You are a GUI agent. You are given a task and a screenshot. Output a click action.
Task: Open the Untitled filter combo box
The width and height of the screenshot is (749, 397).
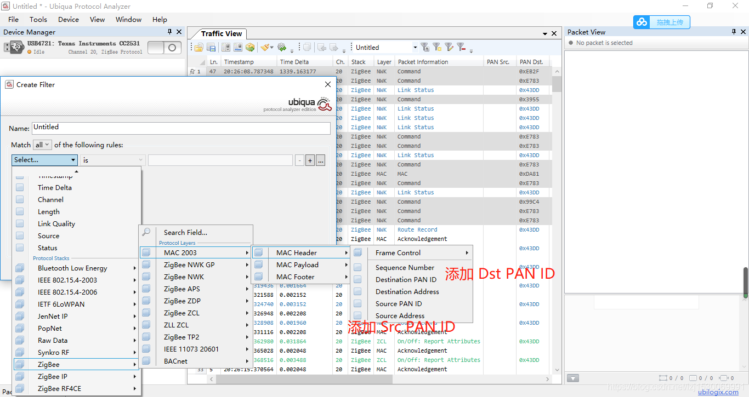(x=386, y=48)
